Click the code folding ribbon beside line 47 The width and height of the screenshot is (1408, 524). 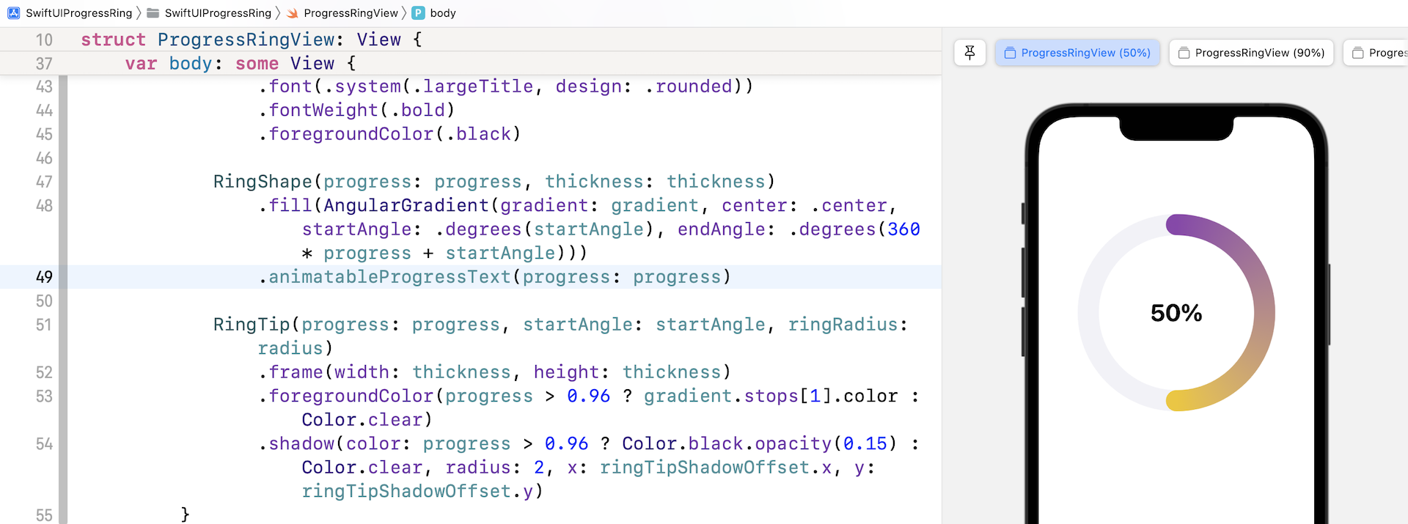[63, 182]
